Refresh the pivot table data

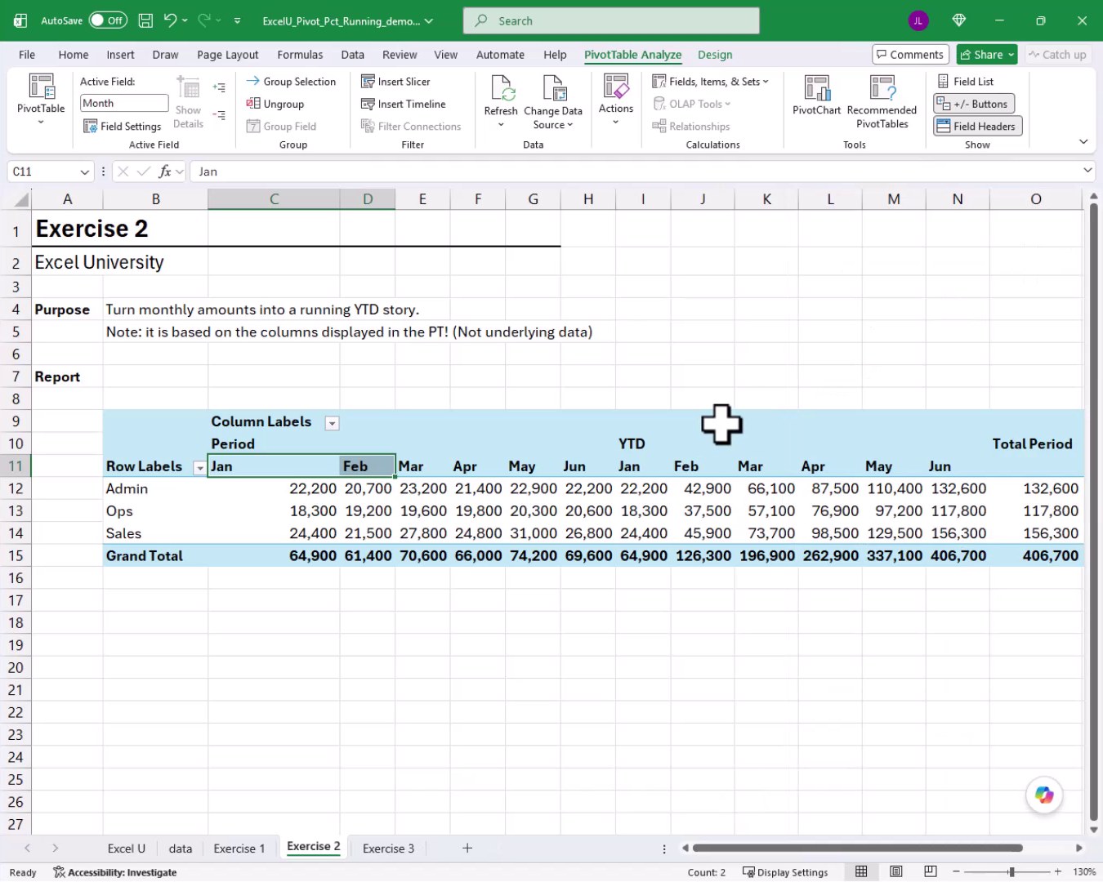click(x=501, y=100)
